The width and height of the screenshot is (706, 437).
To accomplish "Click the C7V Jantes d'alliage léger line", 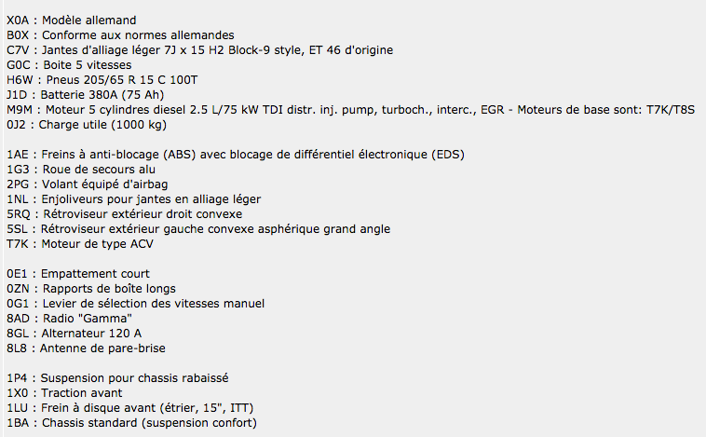I will 199,50.
